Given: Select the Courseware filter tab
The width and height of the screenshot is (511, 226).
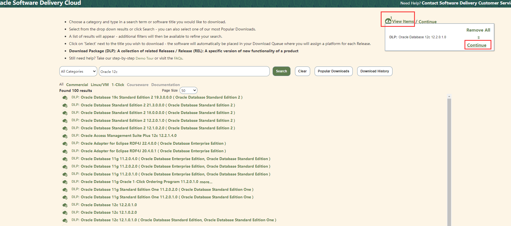Looking at the screenshot, I should tap(138, 85).
